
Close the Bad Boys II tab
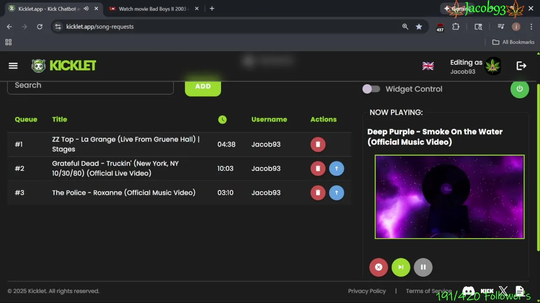[197, 8]
